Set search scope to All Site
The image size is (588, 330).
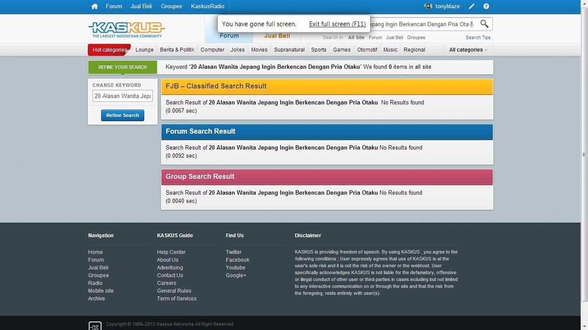356,38
